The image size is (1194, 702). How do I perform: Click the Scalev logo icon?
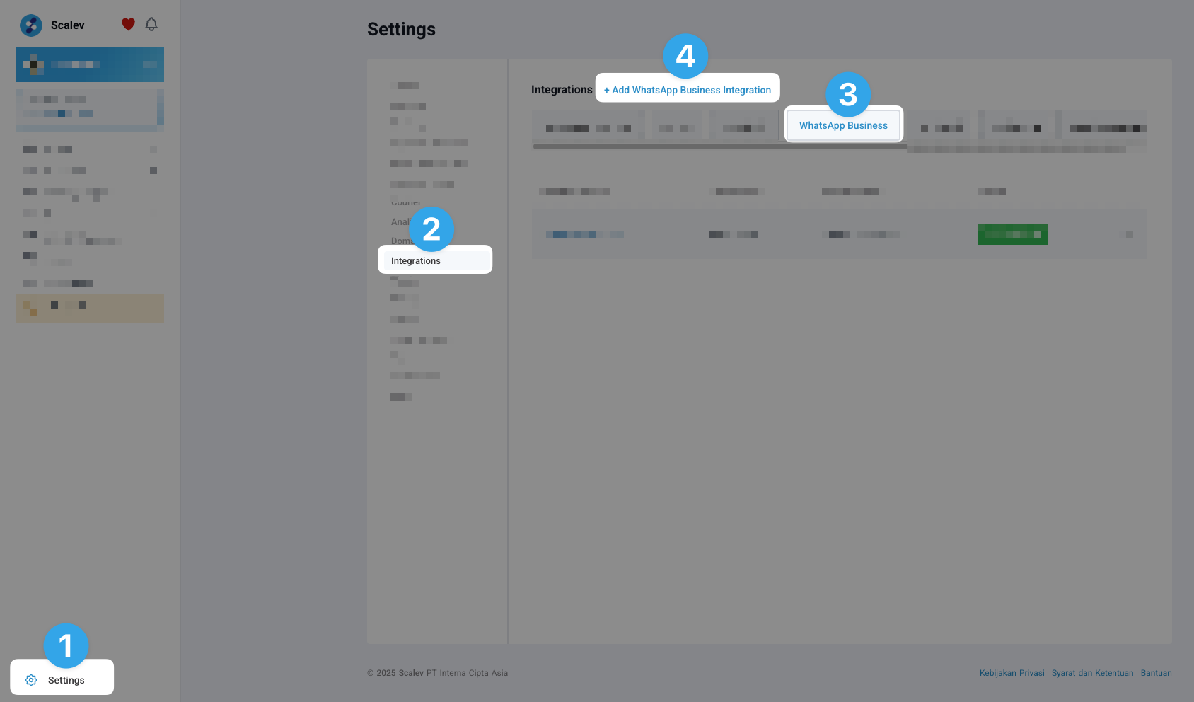click(x=31, y=25)
